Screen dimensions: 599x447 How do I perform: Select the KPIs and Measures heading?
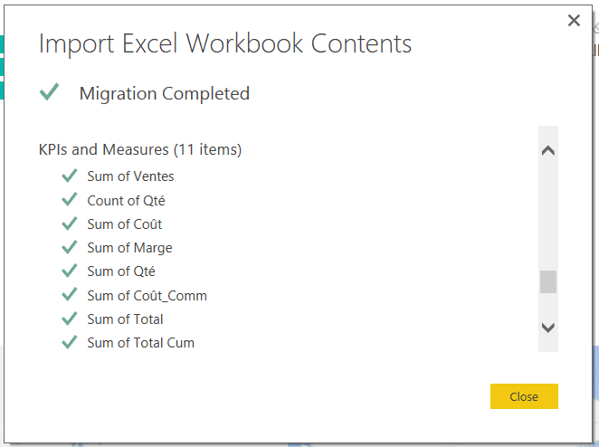click(x=140, y=149)
